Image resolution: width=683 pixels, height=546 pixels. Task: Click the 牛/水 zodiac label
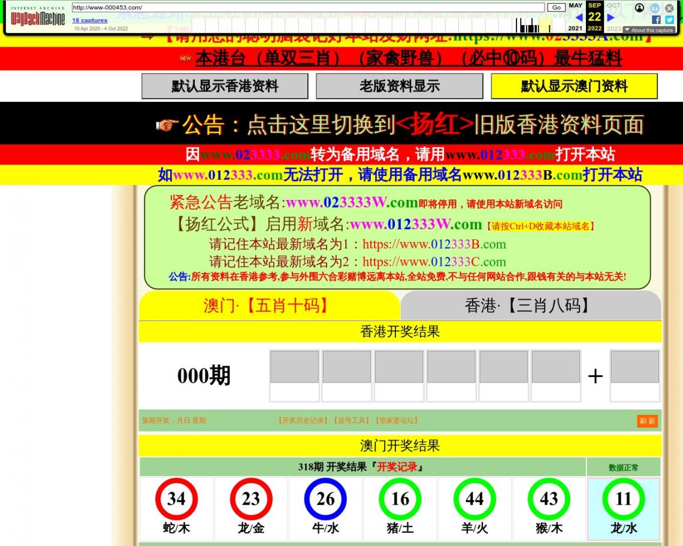pos(325,529)
